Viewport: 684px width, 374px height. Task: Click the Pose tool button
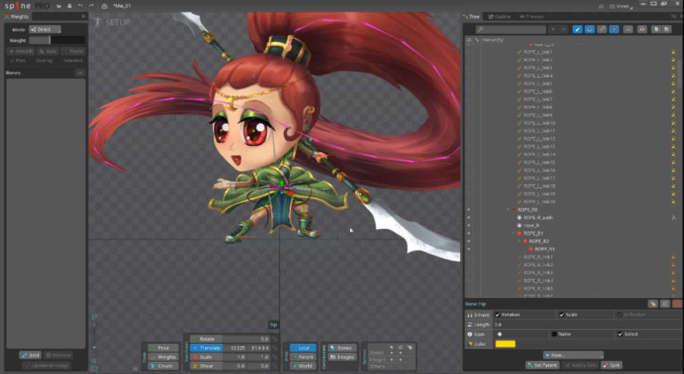(x=163, y=348)
